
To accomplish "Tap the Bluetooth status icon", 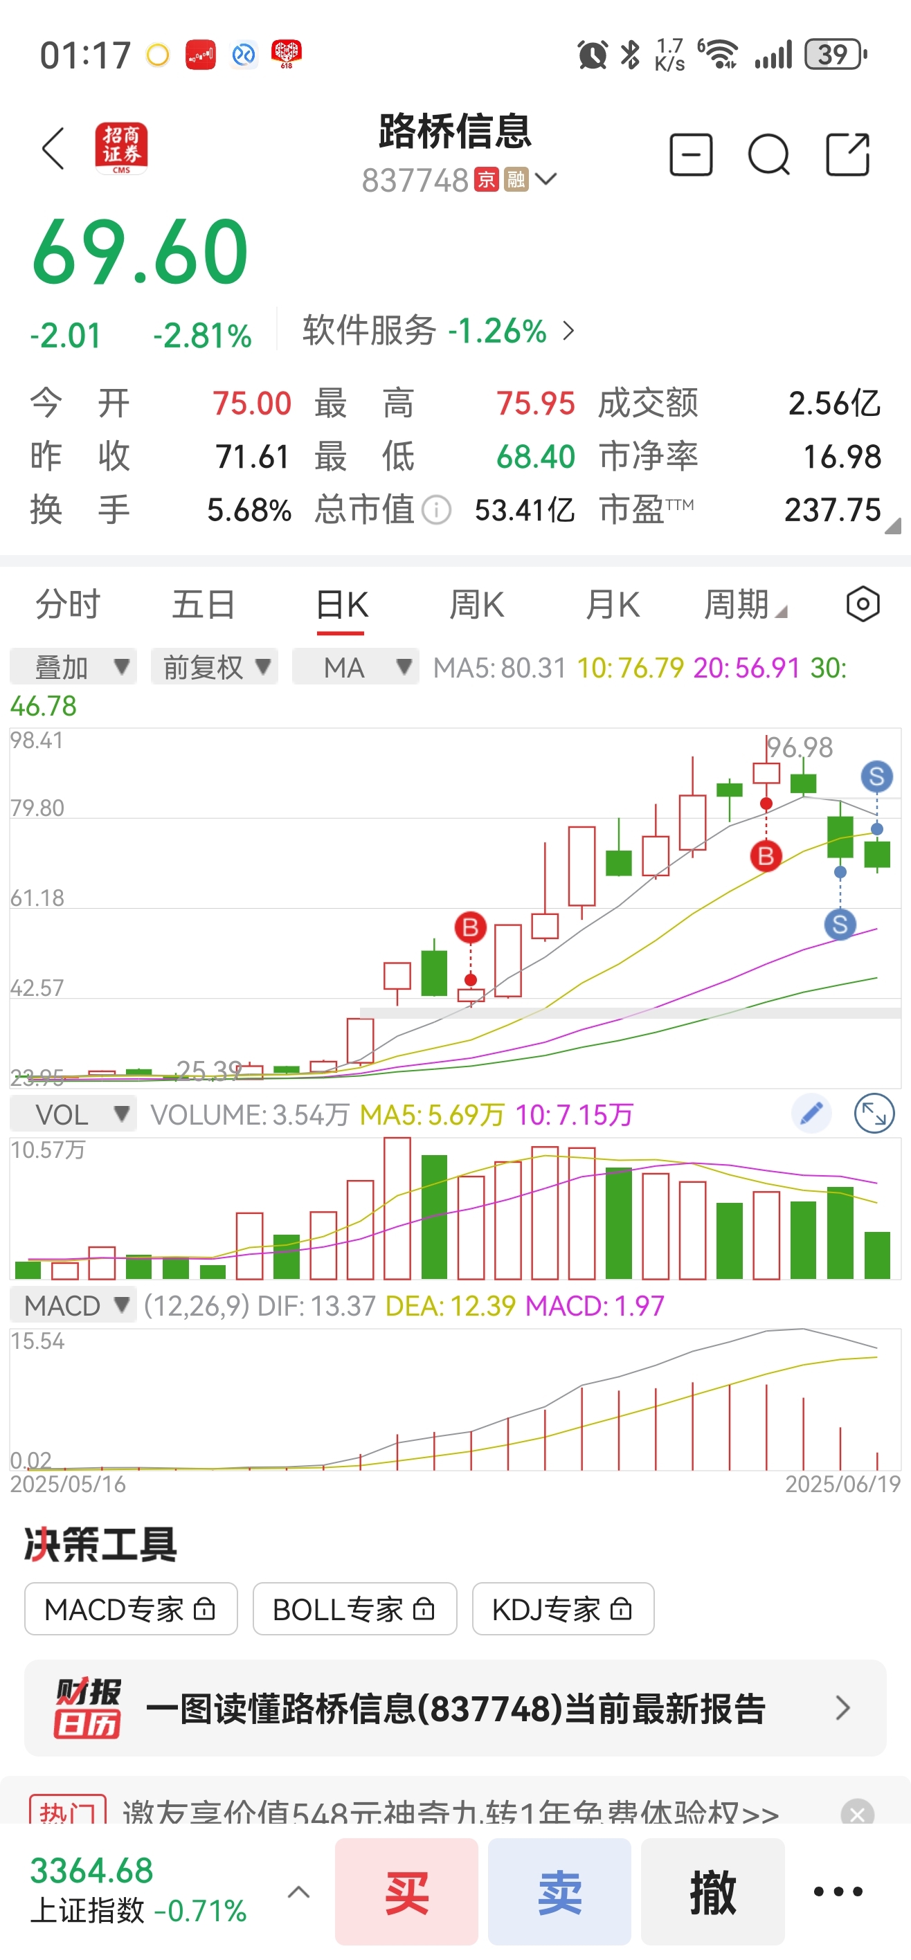I will pos(630,55).
